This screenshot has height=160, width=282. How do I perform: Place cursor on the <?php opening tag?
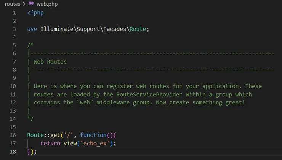click(x=35, y=13)
